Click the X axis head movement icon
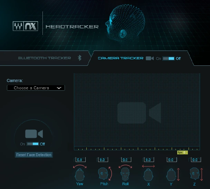The width and height of the screenshot is (210, 189). [149, 173]
